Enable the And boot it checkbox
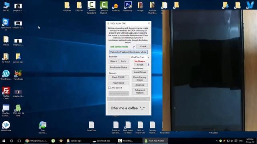Viewport: 257px width, 144px height. (110, 88)
